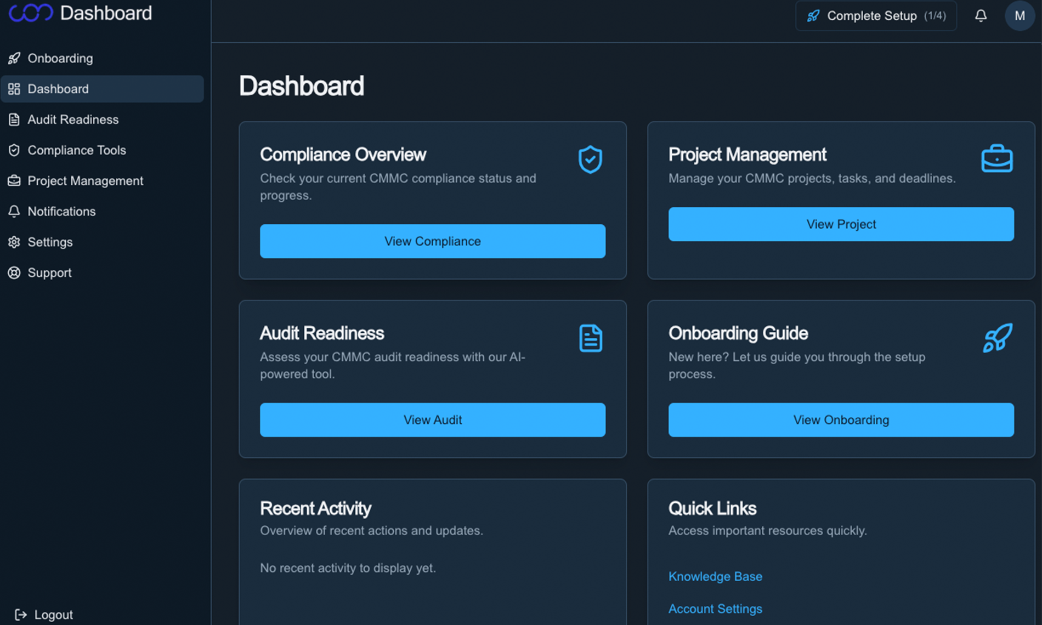This screenshot has height=625, width=1042.
Task: Click the dashboard grid icon beside Dashboard
Action: [x=14, y=89]
